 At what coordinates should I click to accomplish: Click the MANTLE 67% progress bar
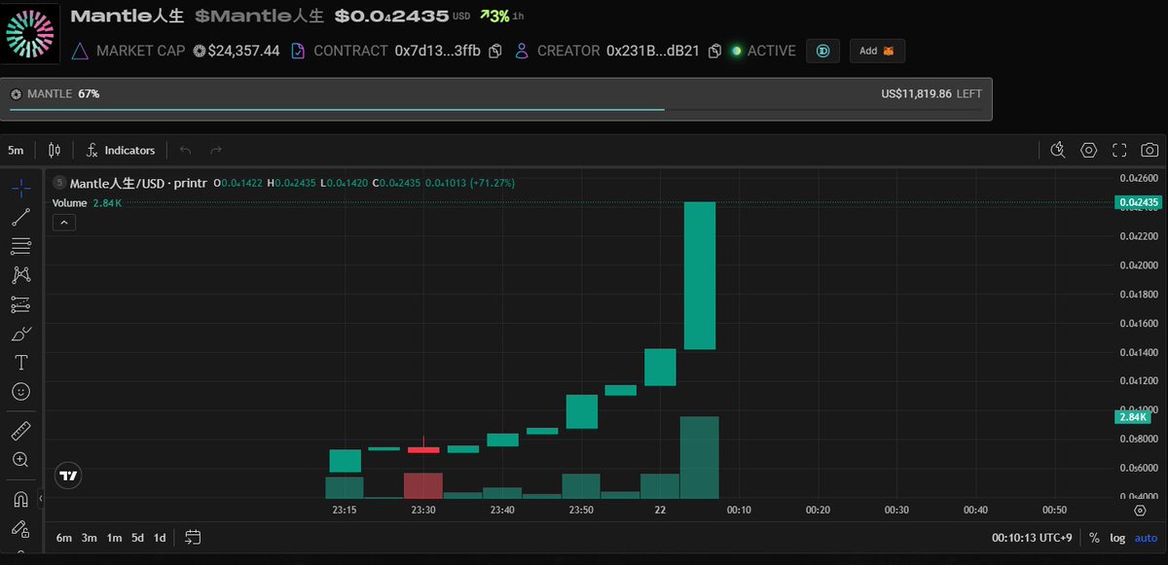coord(496,99)
